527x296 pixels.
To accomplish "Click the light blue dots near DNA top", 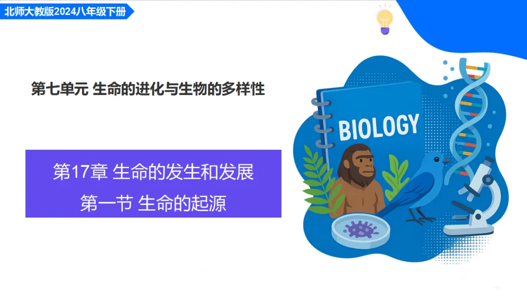I will pos(448,70).
